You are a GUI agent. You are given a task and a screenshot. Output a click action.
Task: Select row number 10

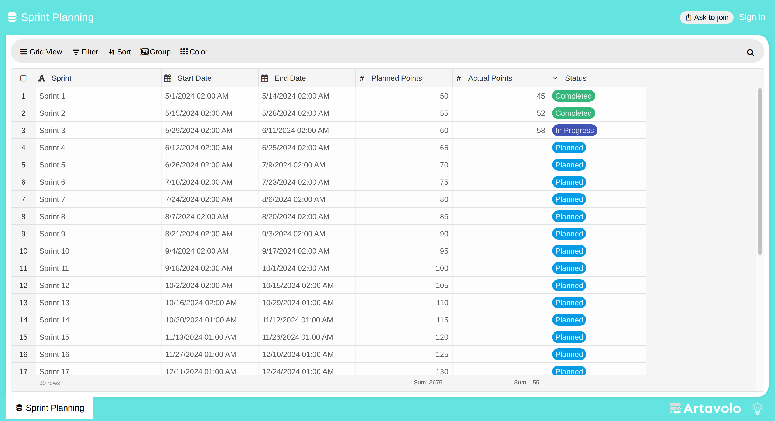coord(23,251)
